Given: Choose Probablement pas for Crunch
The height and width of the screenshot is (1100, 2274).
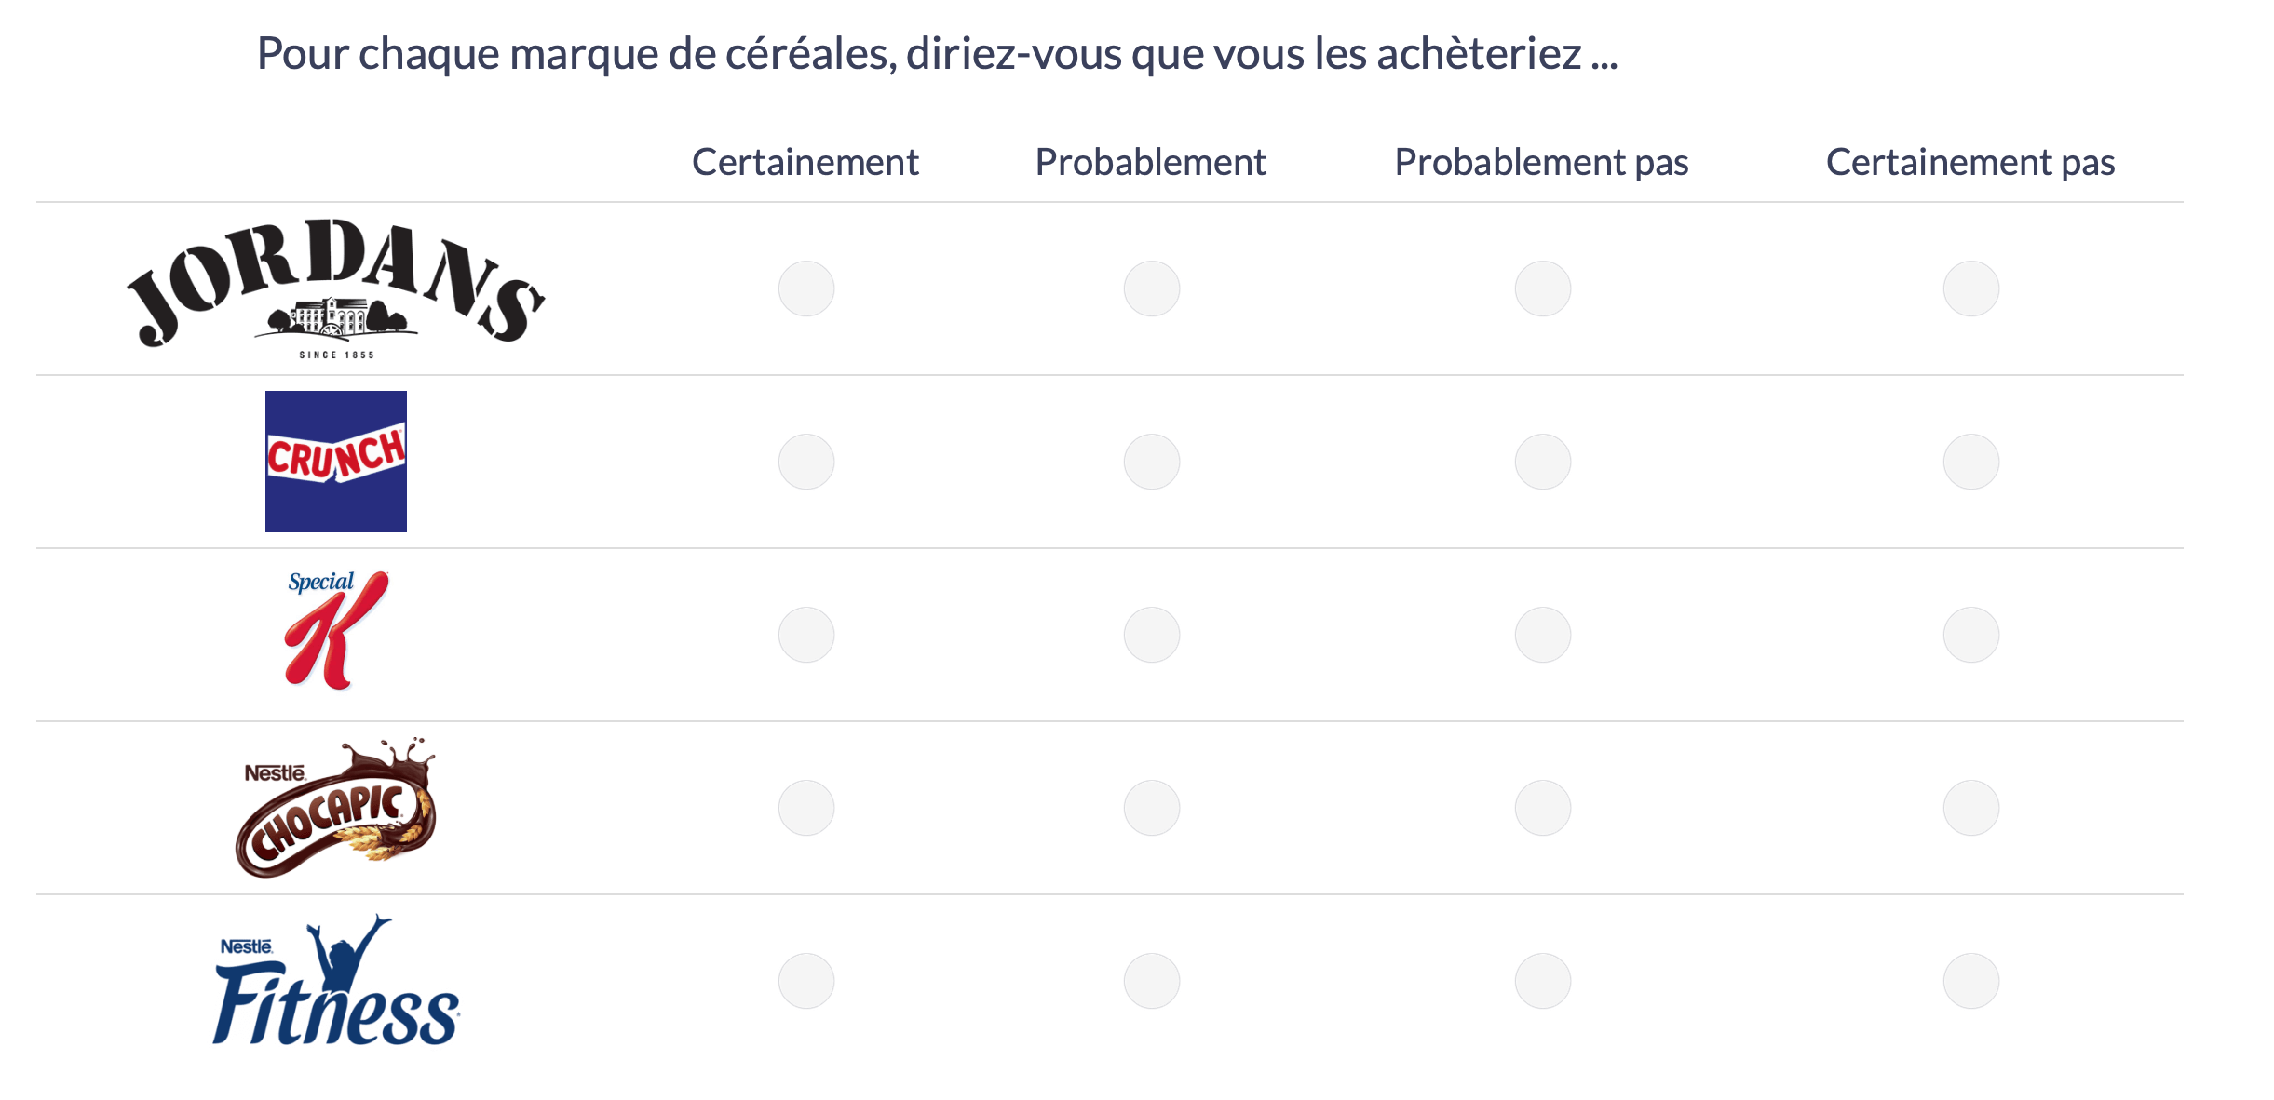Looking at the screenshot, I should [x=1543, y=462].
